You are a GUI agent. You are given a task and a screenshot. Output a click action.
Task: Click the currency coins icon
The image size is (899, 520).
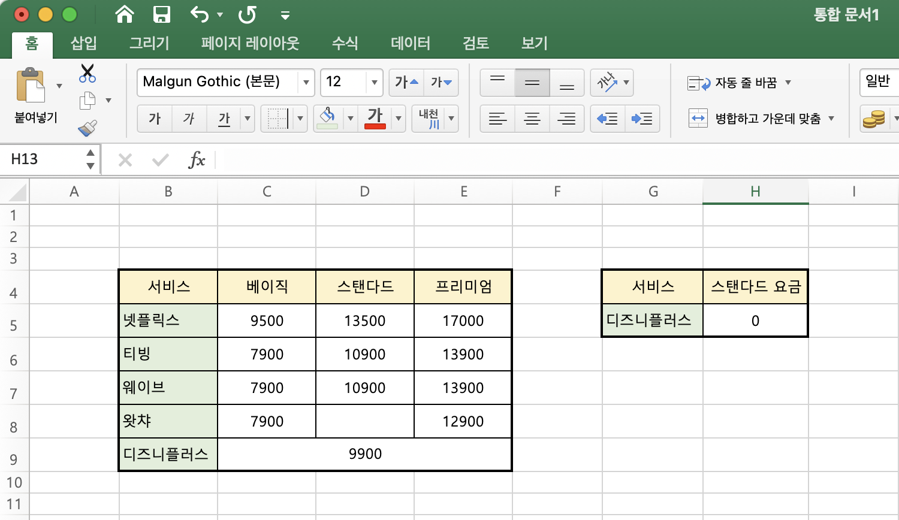874,119
